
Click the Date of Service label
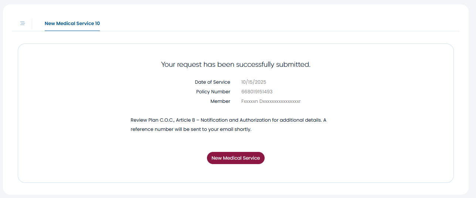(x=212, y=82)
